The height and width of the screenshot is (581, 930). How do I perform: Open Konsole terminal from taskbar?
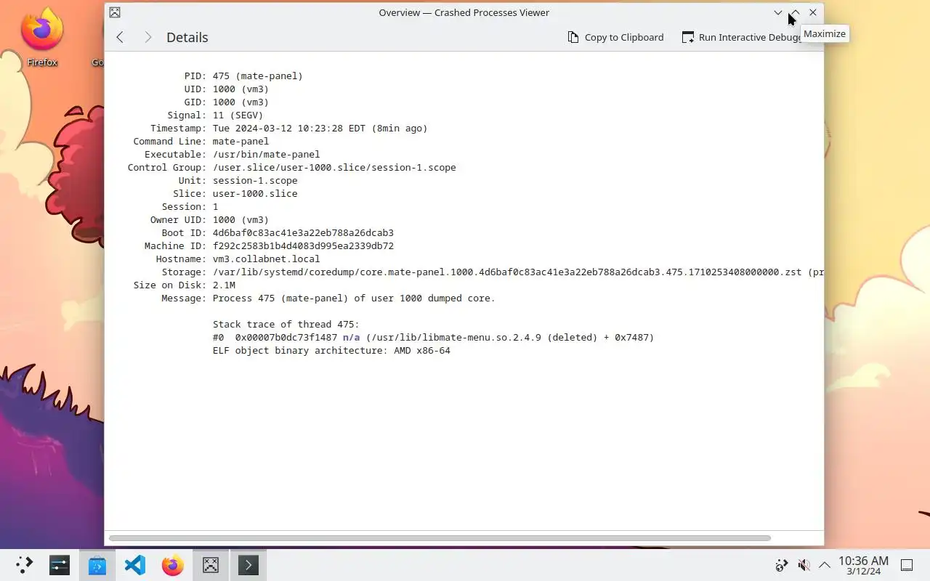point(248,565)
